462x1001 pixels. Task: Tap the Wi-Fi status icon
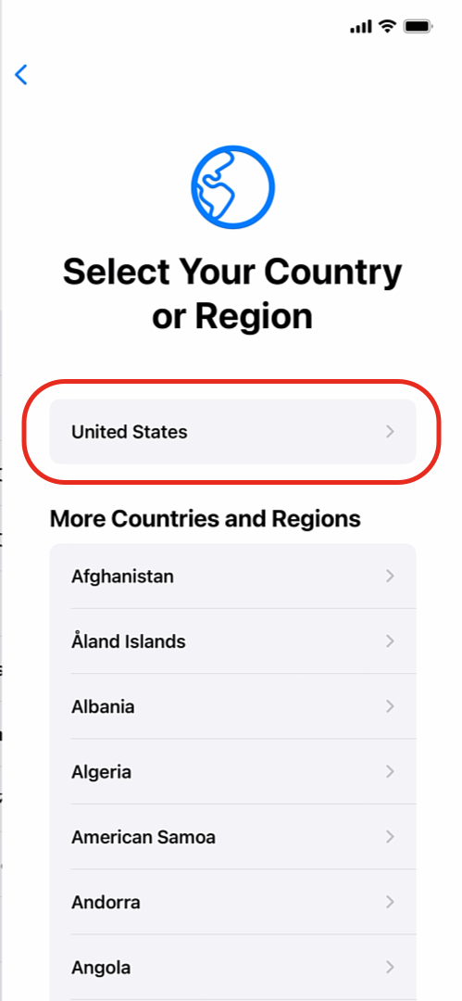387,26
